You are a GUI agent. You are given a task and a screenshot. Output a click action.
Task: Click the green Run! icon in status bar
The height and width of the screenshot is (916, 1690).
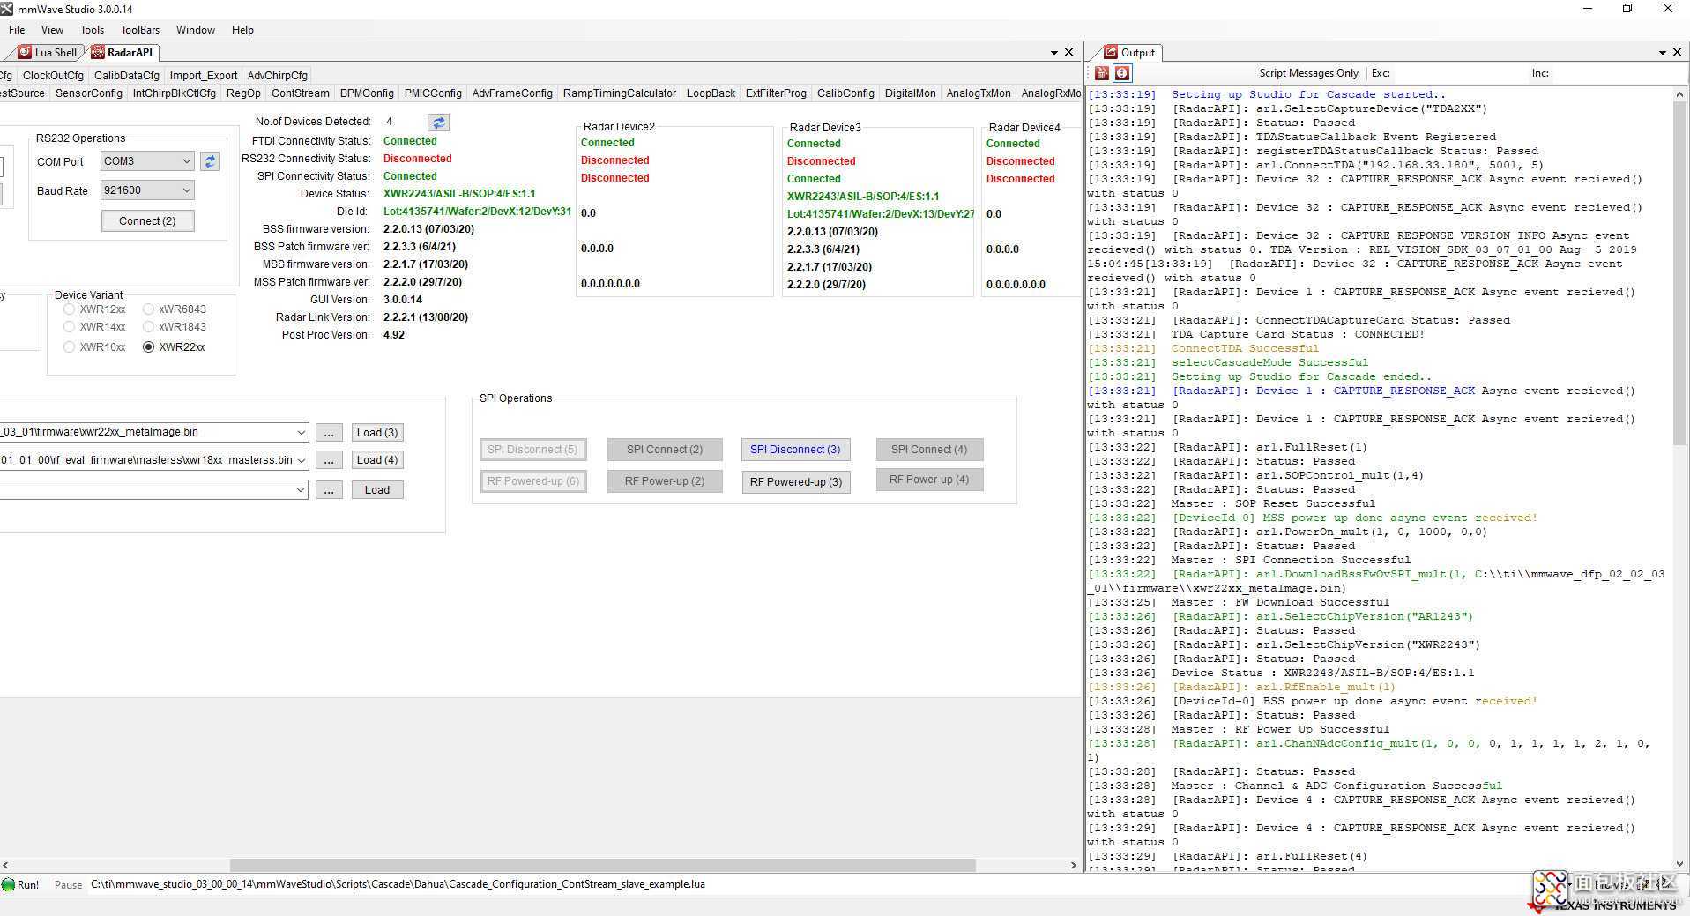click(x=8, y=884)
